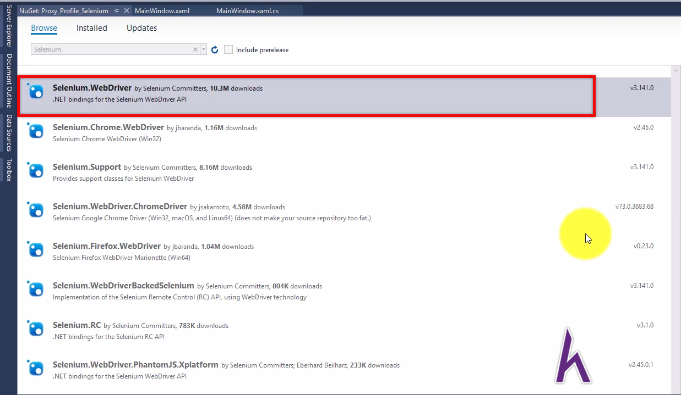Open the Server Explorer side panel
The image size is (681, 395).
click(x=9, y=26)
